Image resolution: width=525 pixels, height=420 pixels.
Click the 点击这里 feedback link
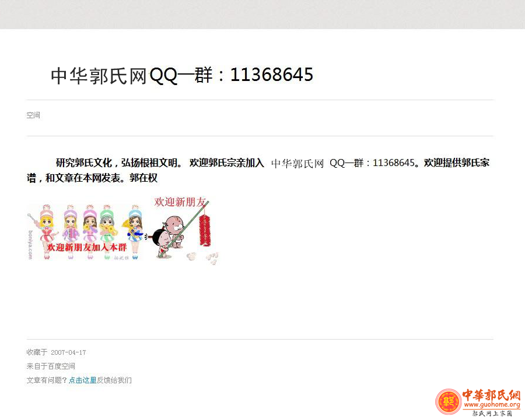82,380
